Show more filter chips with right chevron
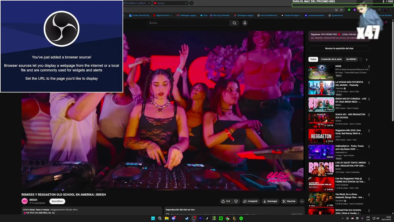Viewport: 394px width, 222px height. pos(367,60)
